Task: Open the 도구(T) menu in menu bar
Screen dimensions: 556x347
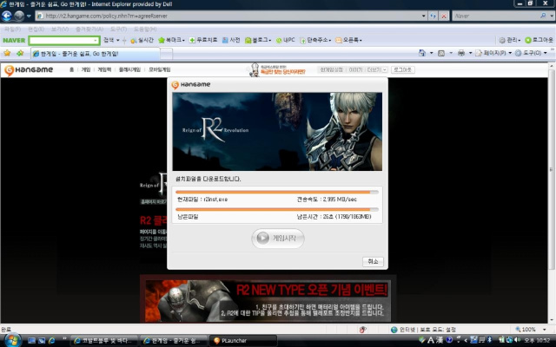Action: tap(118, 29)
